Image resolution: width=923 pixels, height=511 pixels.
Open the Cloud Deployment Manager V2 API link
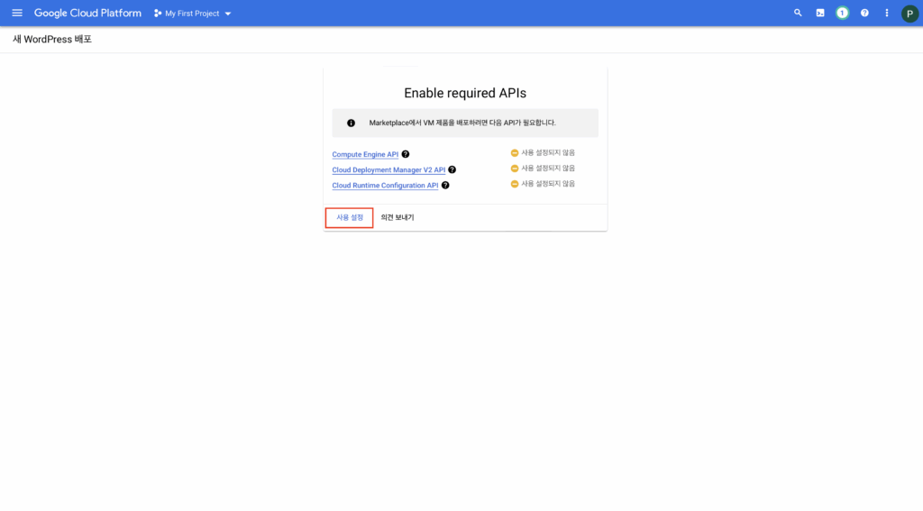[x=388, y=169]
